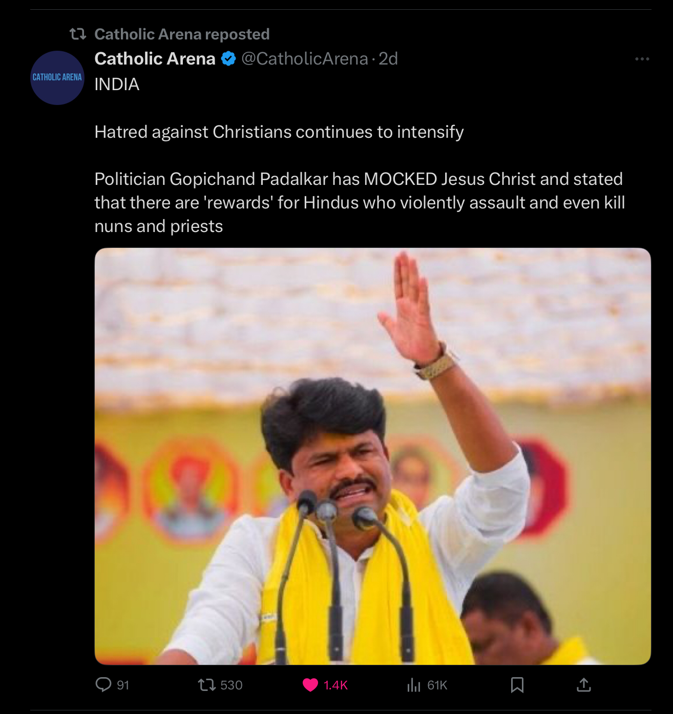Click the 530 reposts count
The image size is (673, 714).
[x=232, y=685]
